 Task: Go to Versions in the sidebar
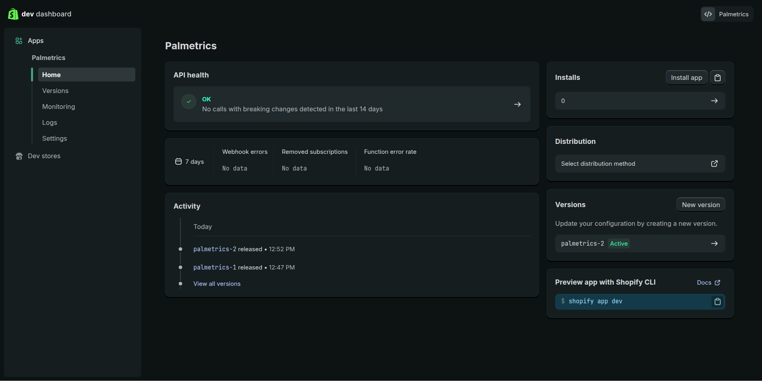[55, 91]
